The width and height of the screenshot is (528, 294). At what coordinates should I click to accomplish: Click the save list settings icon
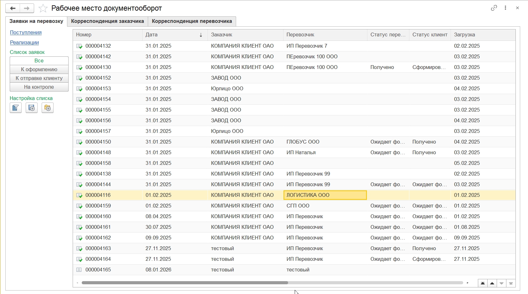click(x=32, y=108)
